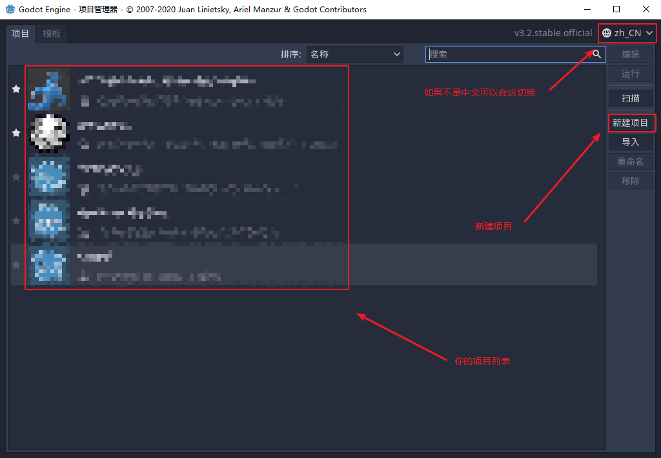661x458 pixels.
Task: Click the 导入 button
Action: click(631, 142)
